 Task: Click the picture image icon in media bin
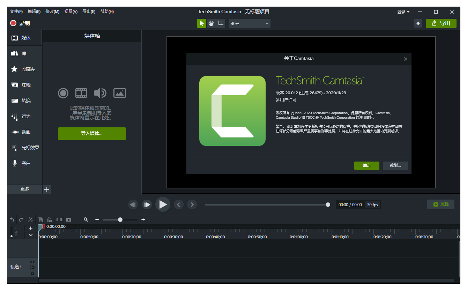(x=120, y=93)
